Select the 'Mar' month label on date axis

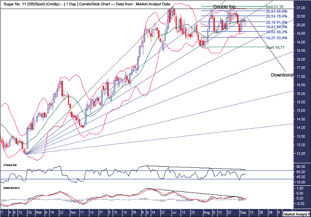pyautogui.click(x=39, y=212)
